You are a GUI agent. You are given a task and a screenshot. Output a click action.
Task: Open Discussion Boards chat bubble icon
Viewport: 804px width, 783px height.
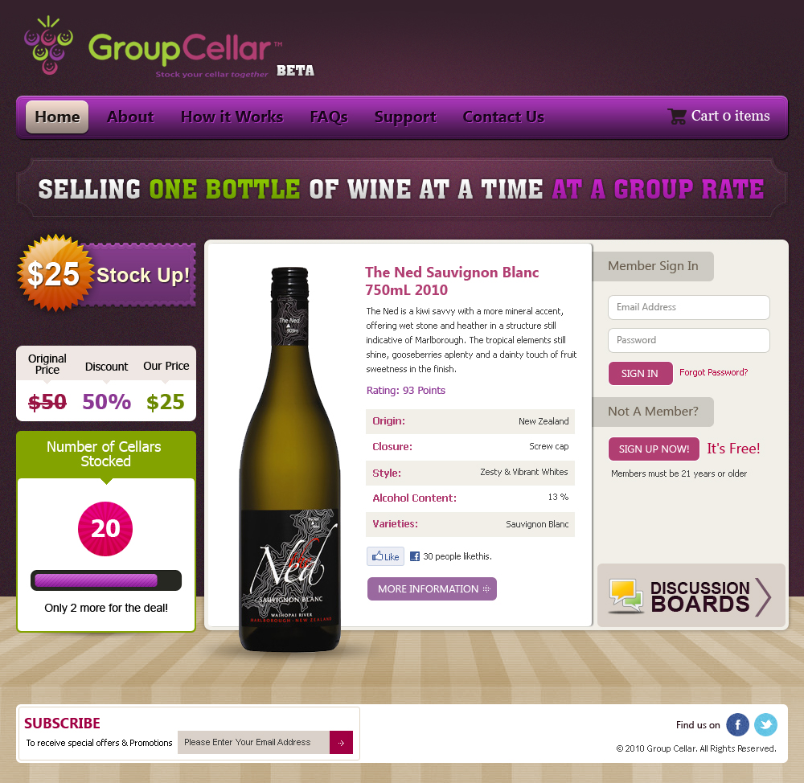pyautogui.click(x=626, y=596)
